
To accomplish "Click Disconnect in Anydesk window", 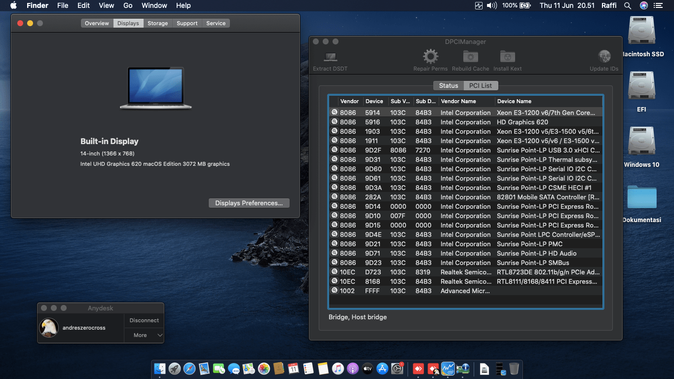I will point(144,320).
